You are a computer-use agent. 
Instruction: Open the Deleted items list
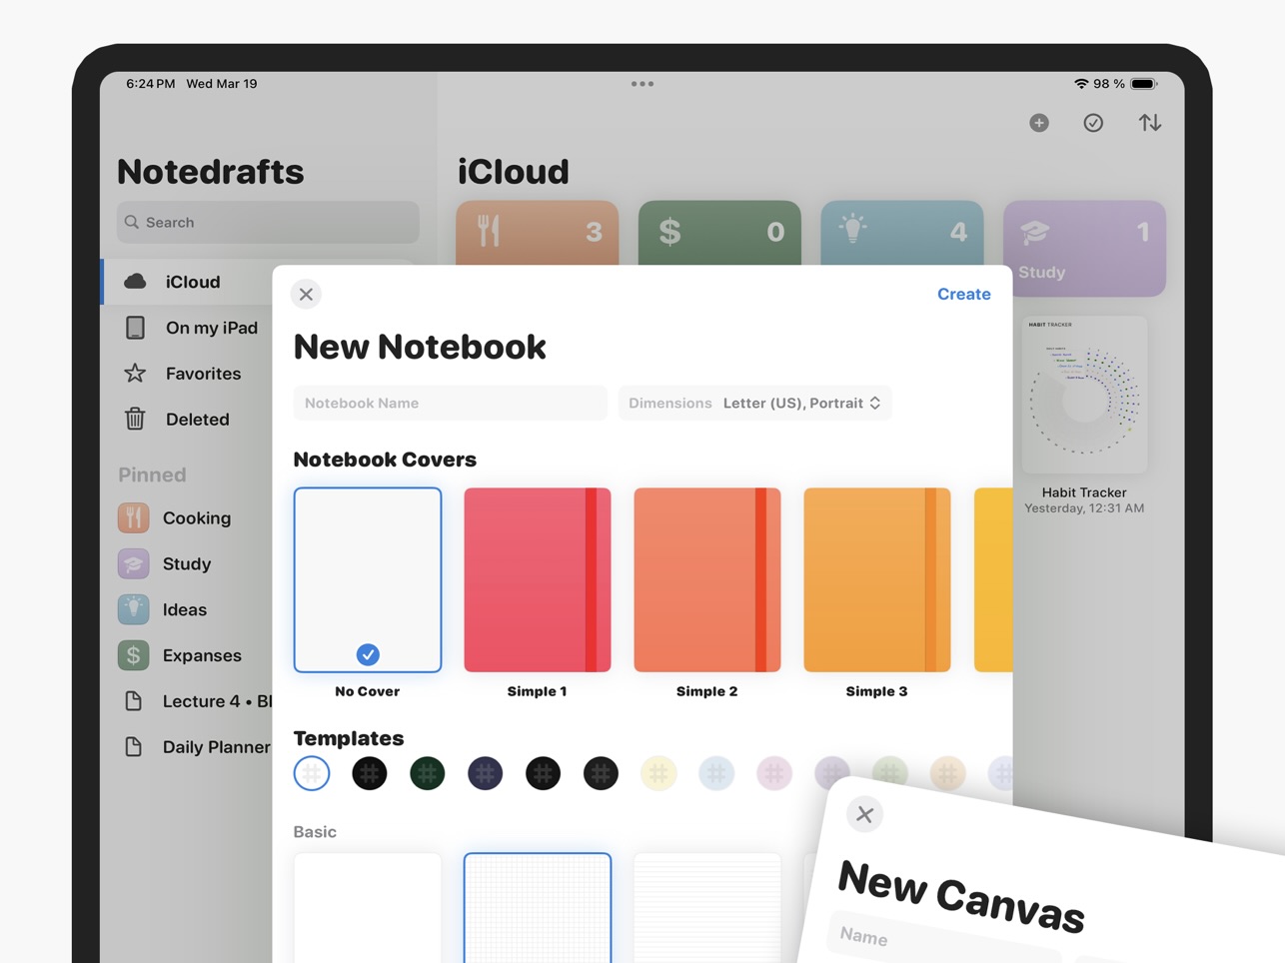(197, 420)
